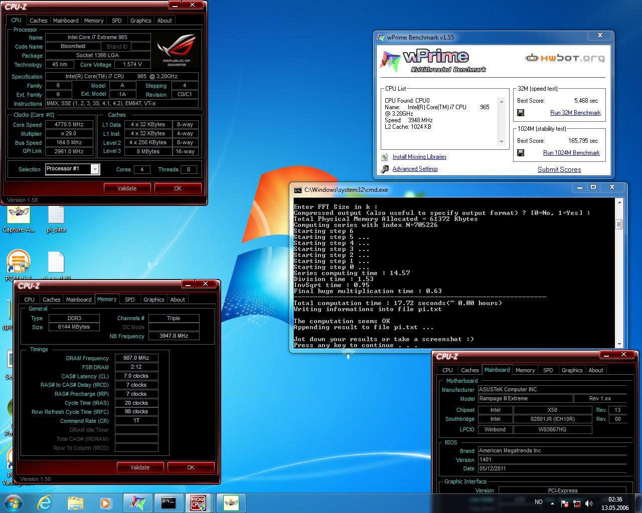Switch to the ROG CPU-Z taskbar button
Viewport: 642px width, 513px height.
pyautogui.click(x=199, y=502)
